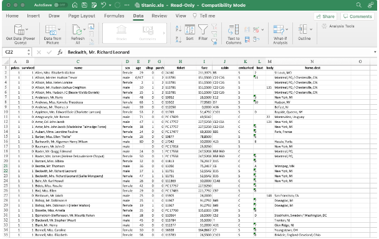This screenshot has width=379, height=239.
Task: Select cell 'Baumann, Mr. John D'
Action: click(x=78, y=147)
